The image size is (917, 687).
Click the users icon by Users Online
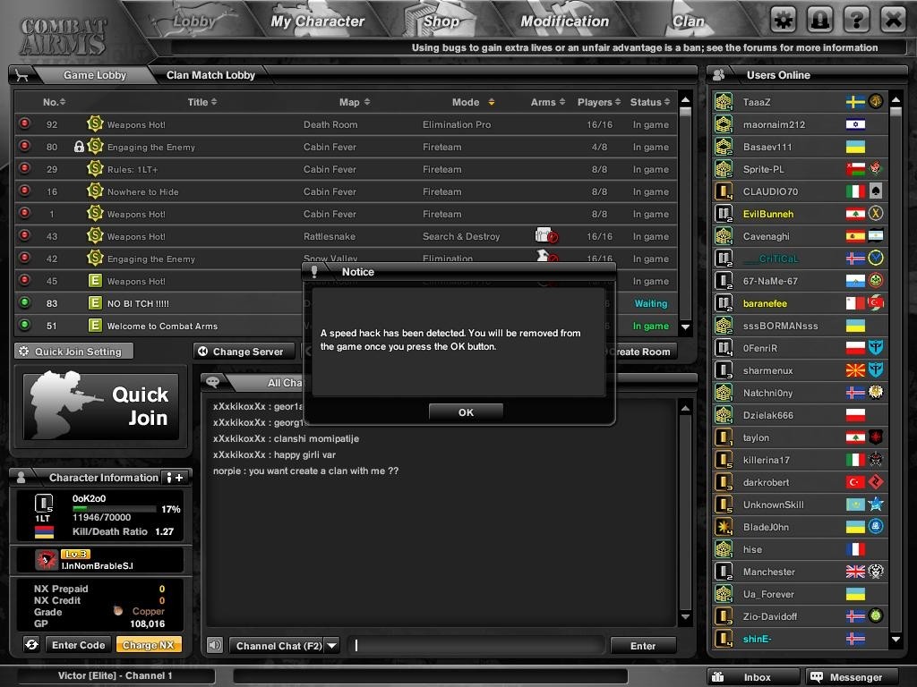[x=719, y=75]
